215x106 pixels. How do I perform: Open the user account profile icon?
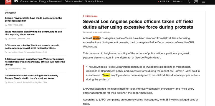196,1
